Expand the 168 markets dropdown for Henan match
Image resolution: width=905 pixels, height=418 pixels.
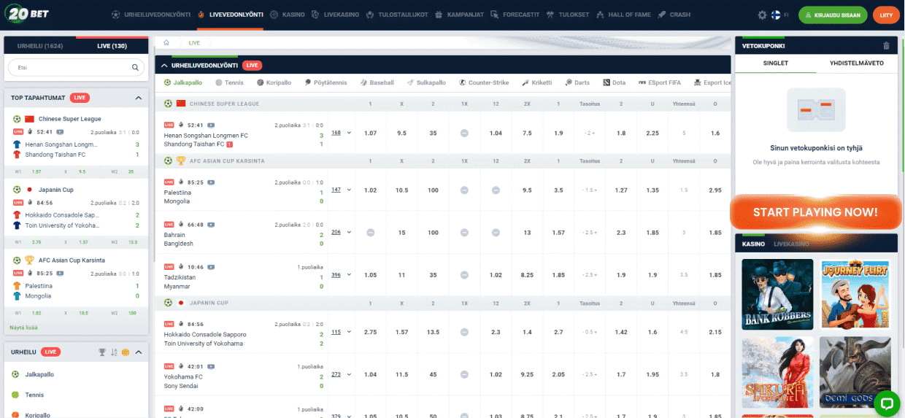click(x=341, y=133)
